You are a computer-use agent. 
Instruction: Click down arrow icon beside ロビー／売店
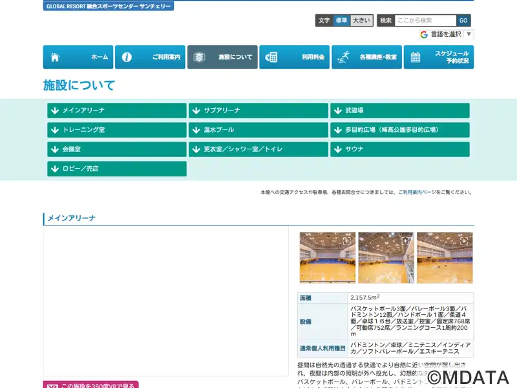55,169
